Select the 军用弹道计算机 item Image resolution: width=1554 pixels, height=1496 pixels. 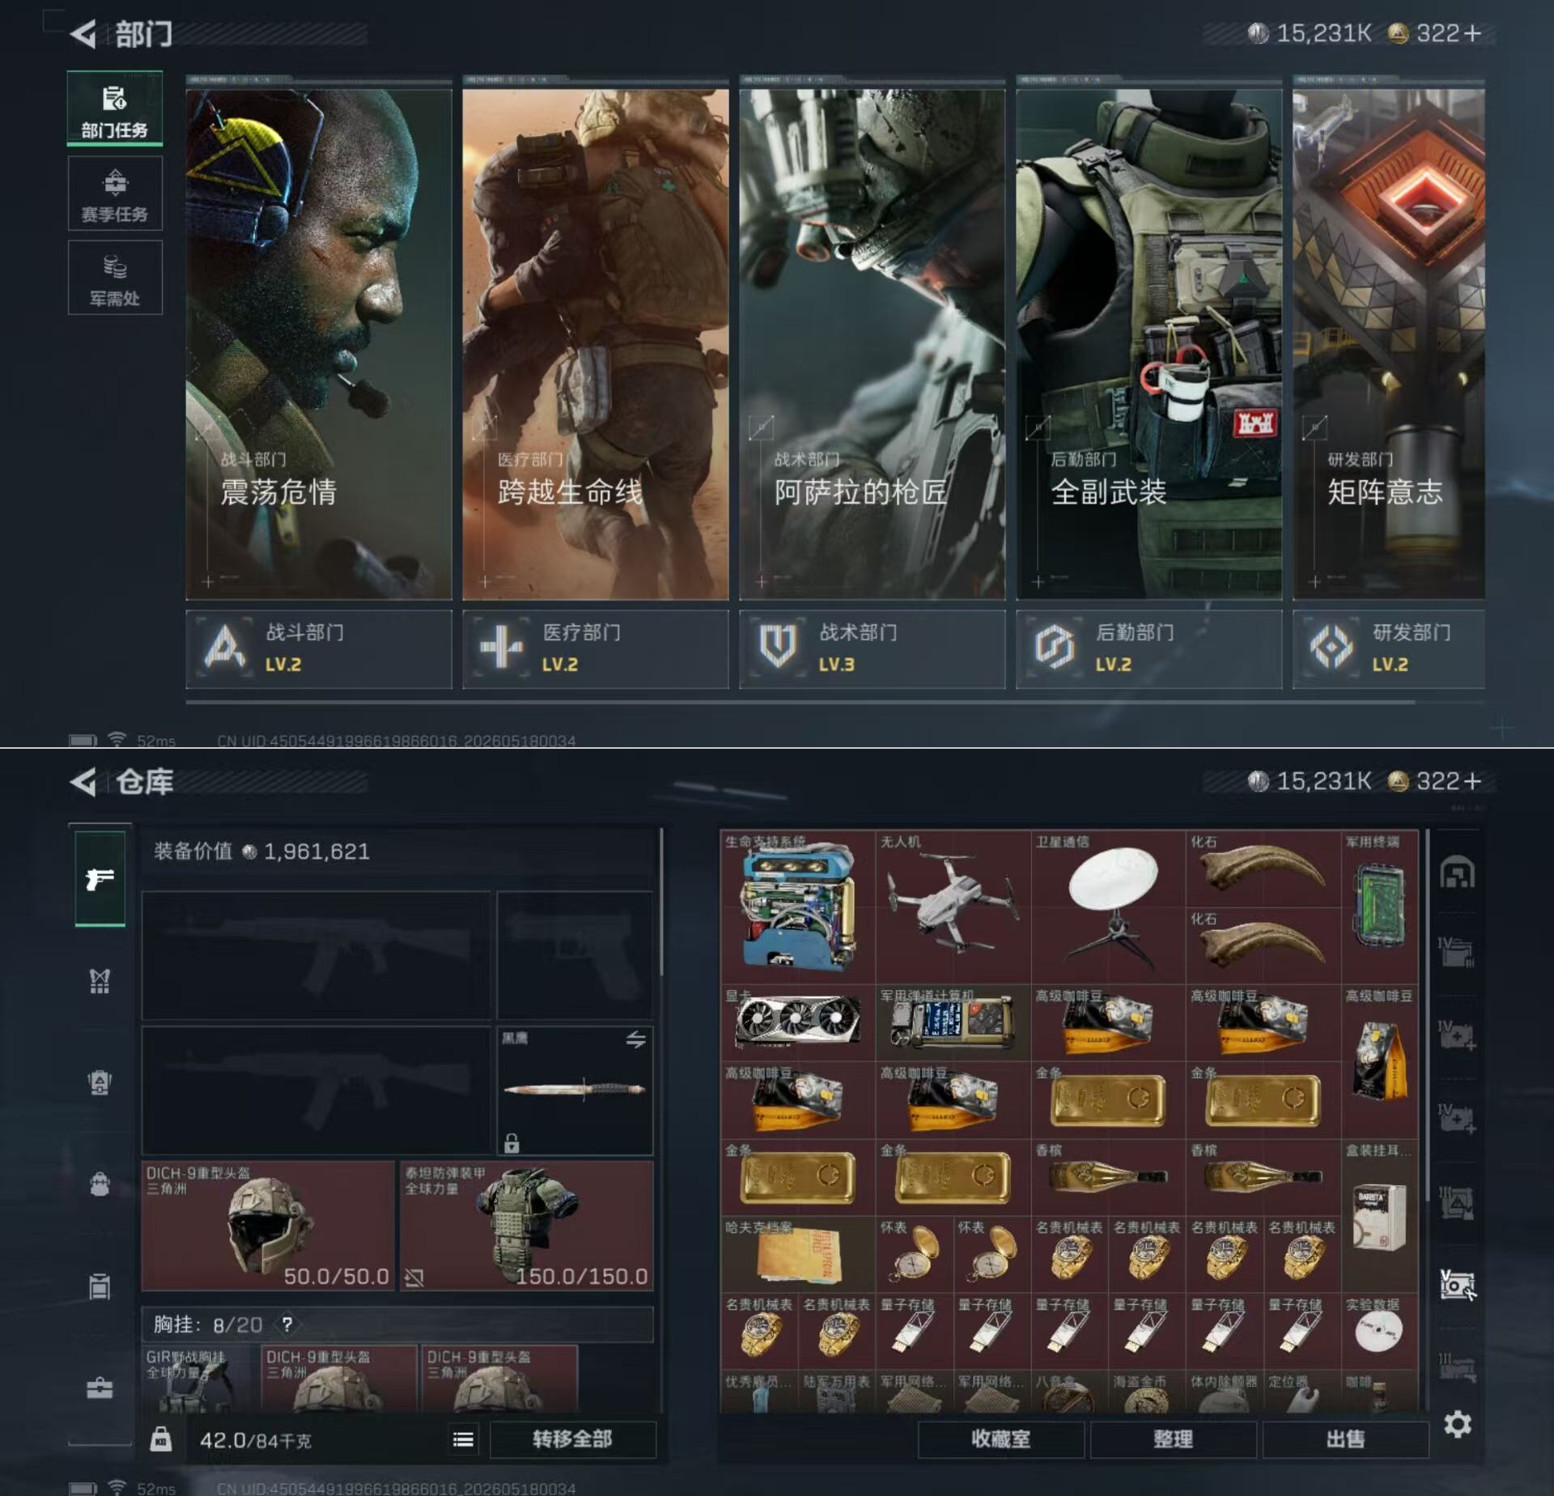(x=953, y=1022)
